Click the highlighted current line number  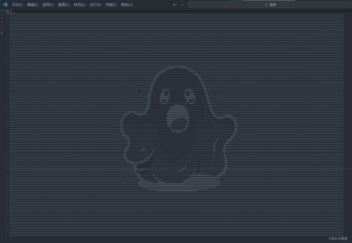click(x=7, y=169)
